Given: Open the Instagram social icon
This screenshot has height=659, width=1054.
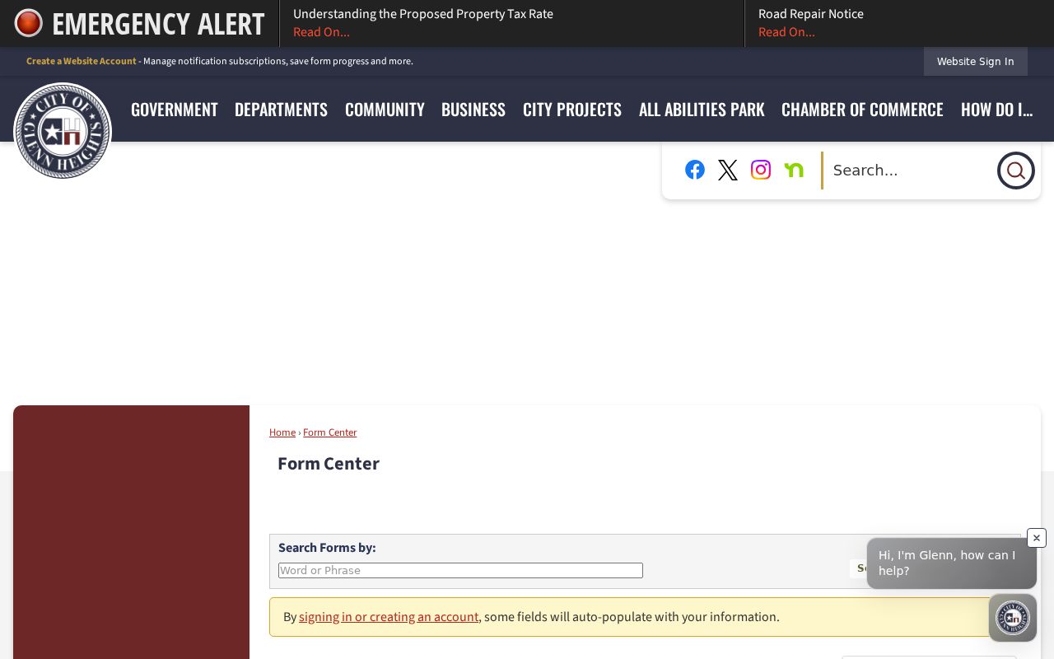Looking at the screenshot, I should (761, 170).
